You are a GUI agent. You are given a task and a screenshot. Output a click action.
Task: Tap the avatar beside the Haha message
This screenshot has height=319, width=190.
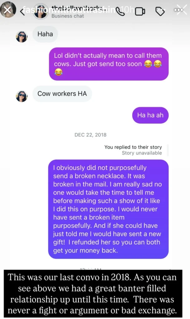(x=21, y=37)
